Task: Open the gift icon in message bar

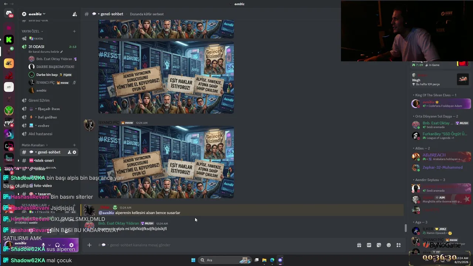Action: point(359,245)
